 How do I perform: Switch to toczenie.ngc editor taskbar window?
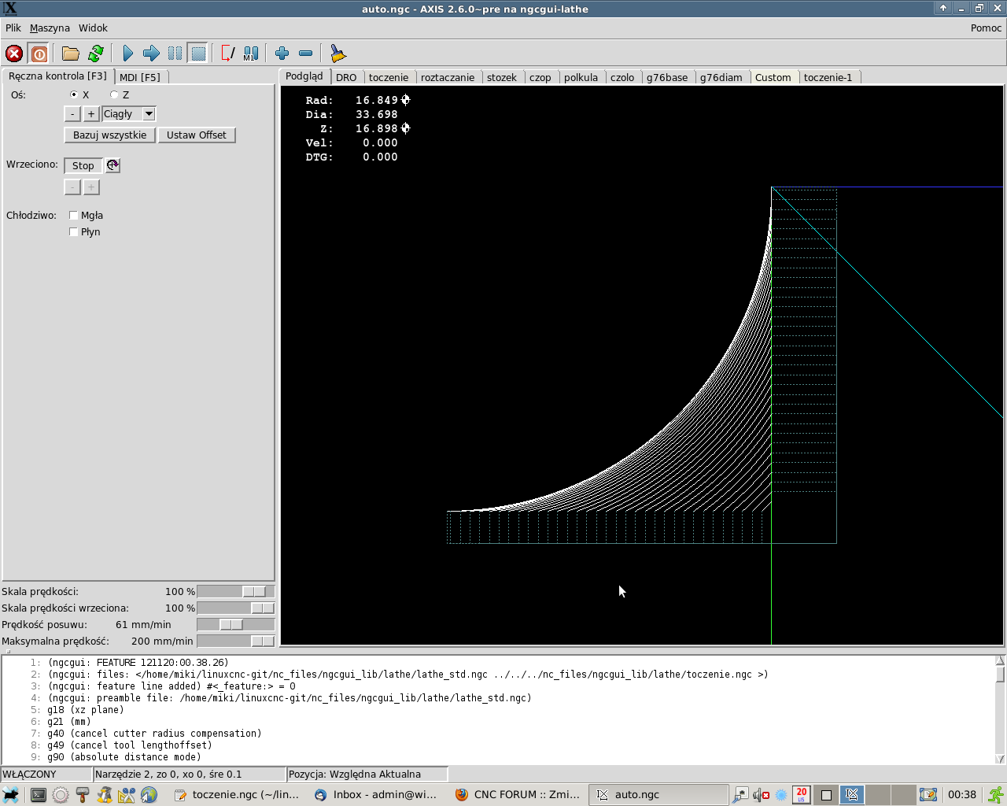[x=238, y=795]
